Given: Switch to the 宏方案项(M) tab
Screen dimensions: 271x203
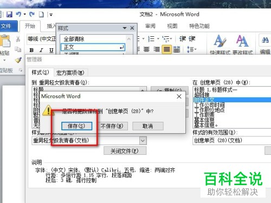Looking at the screenshot, I should coord(70,73).
